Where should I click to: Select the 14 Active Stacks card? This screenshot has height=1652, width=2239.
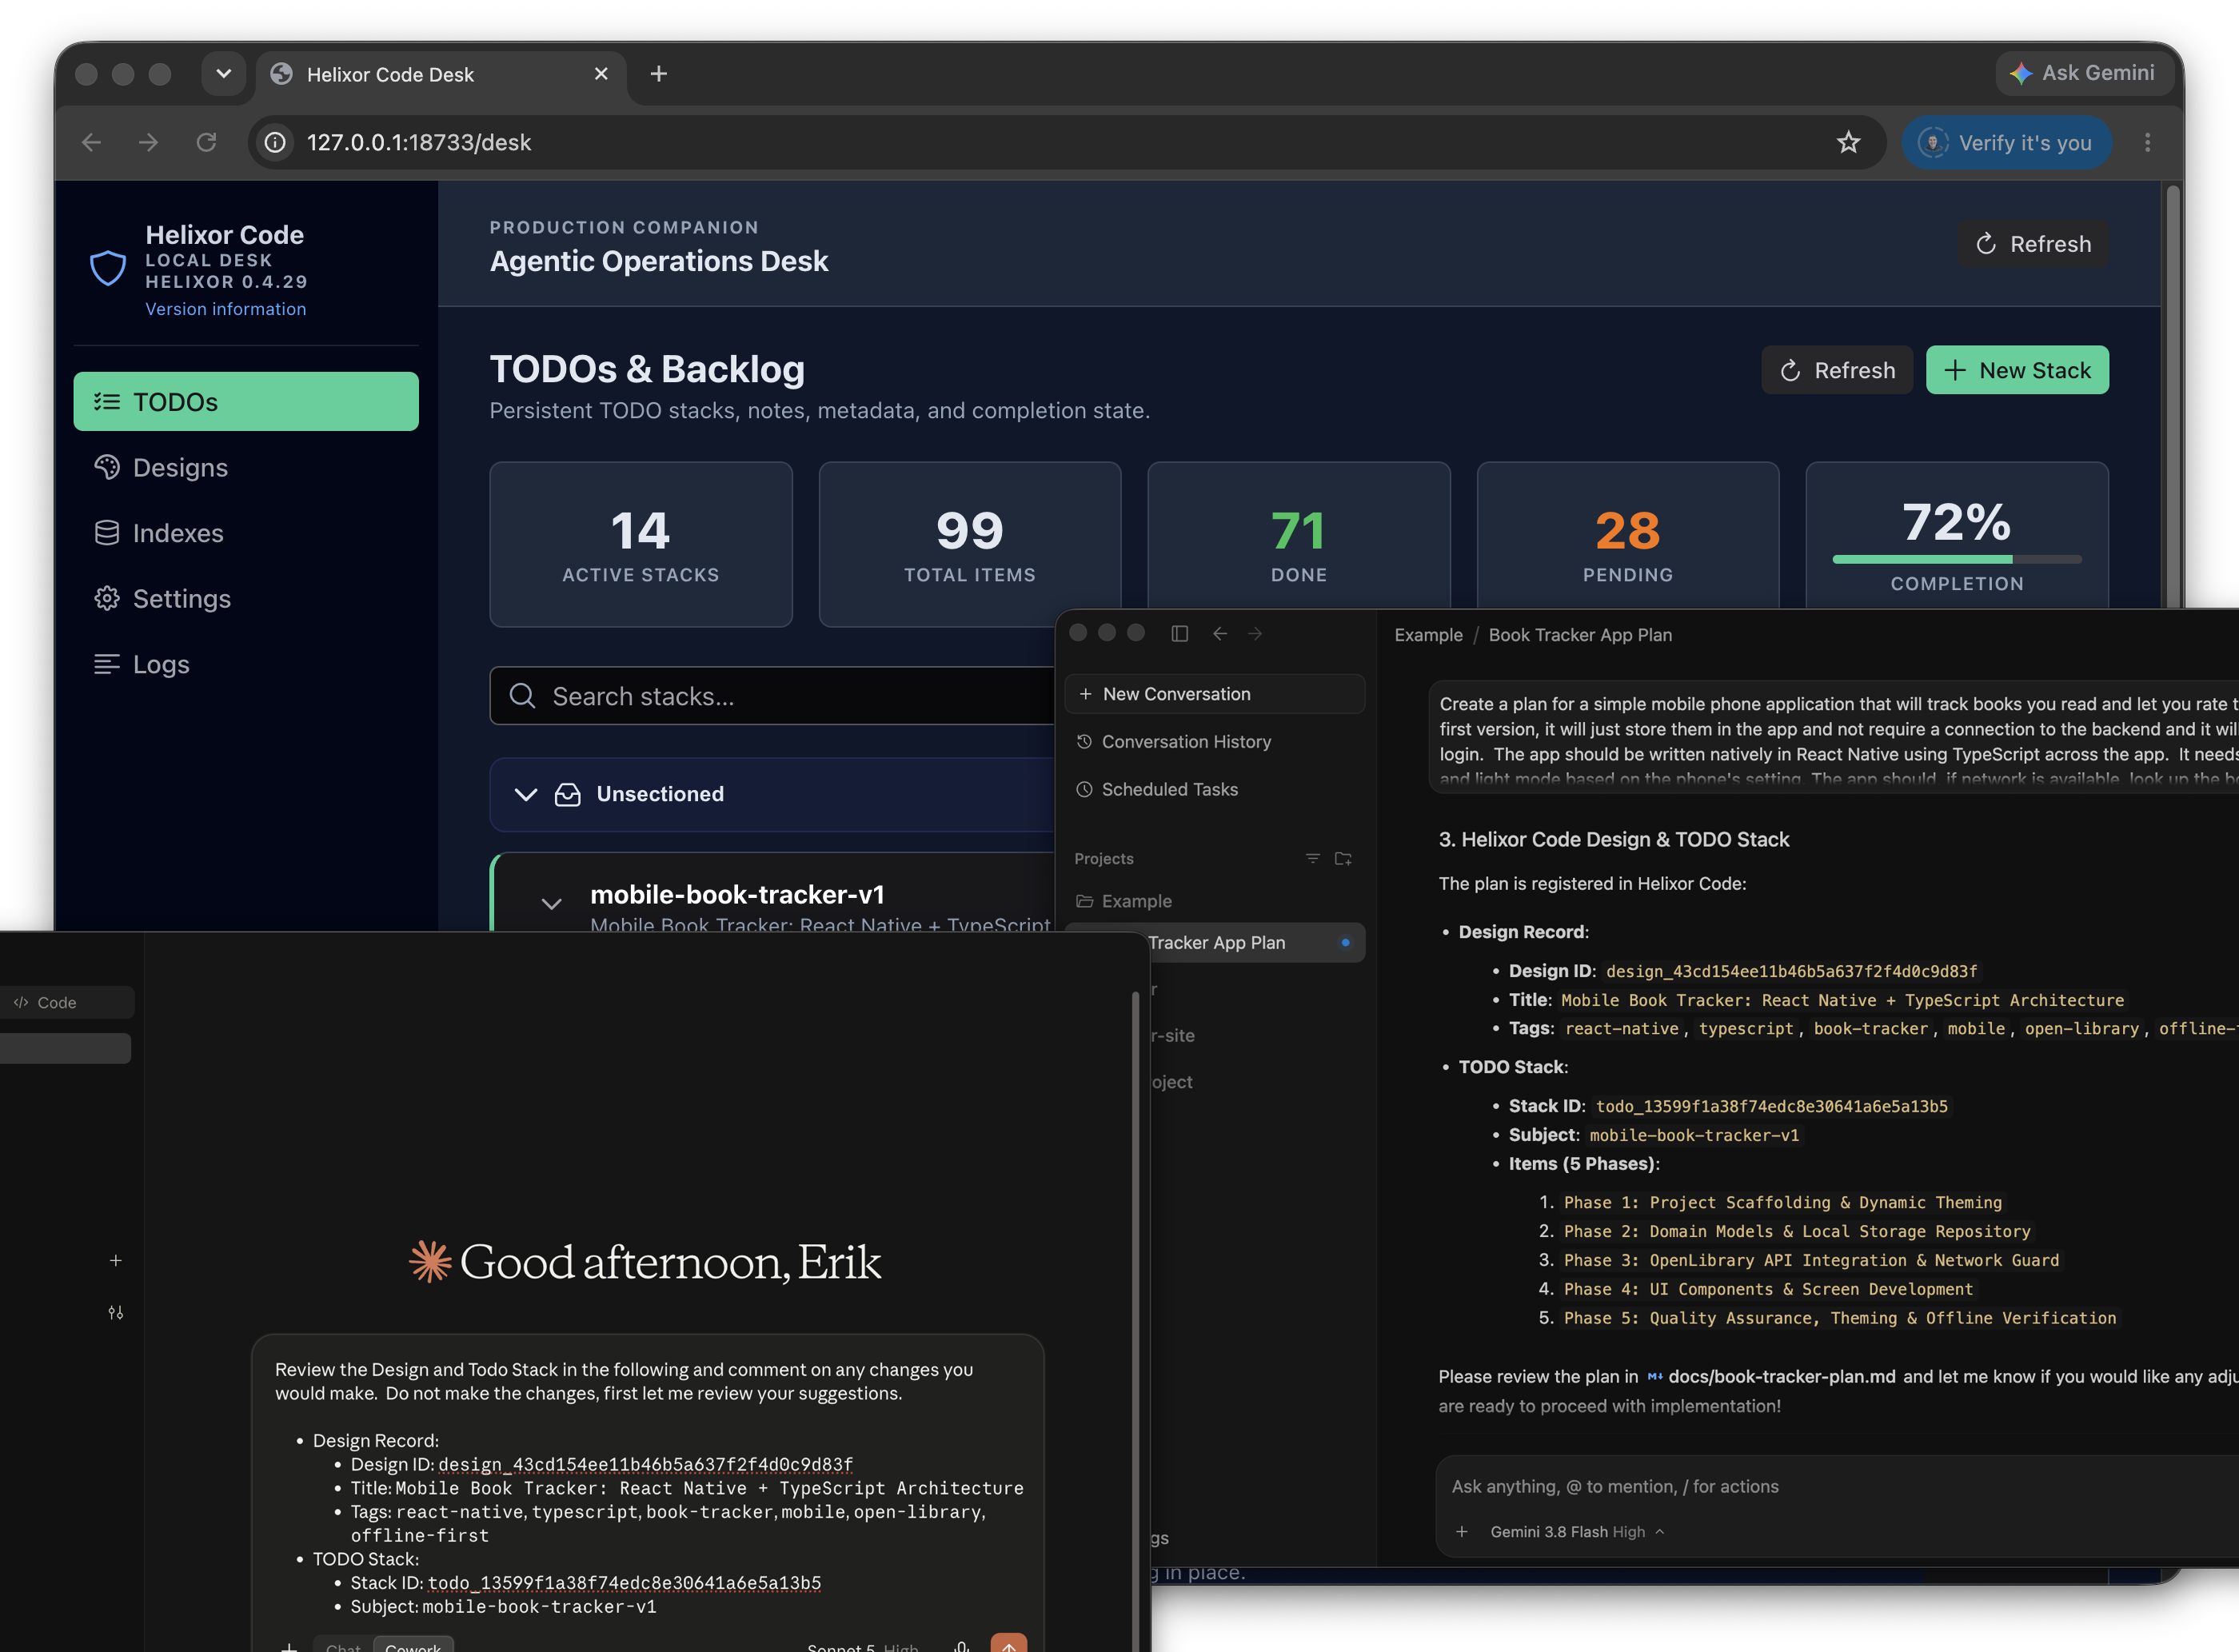641,544
